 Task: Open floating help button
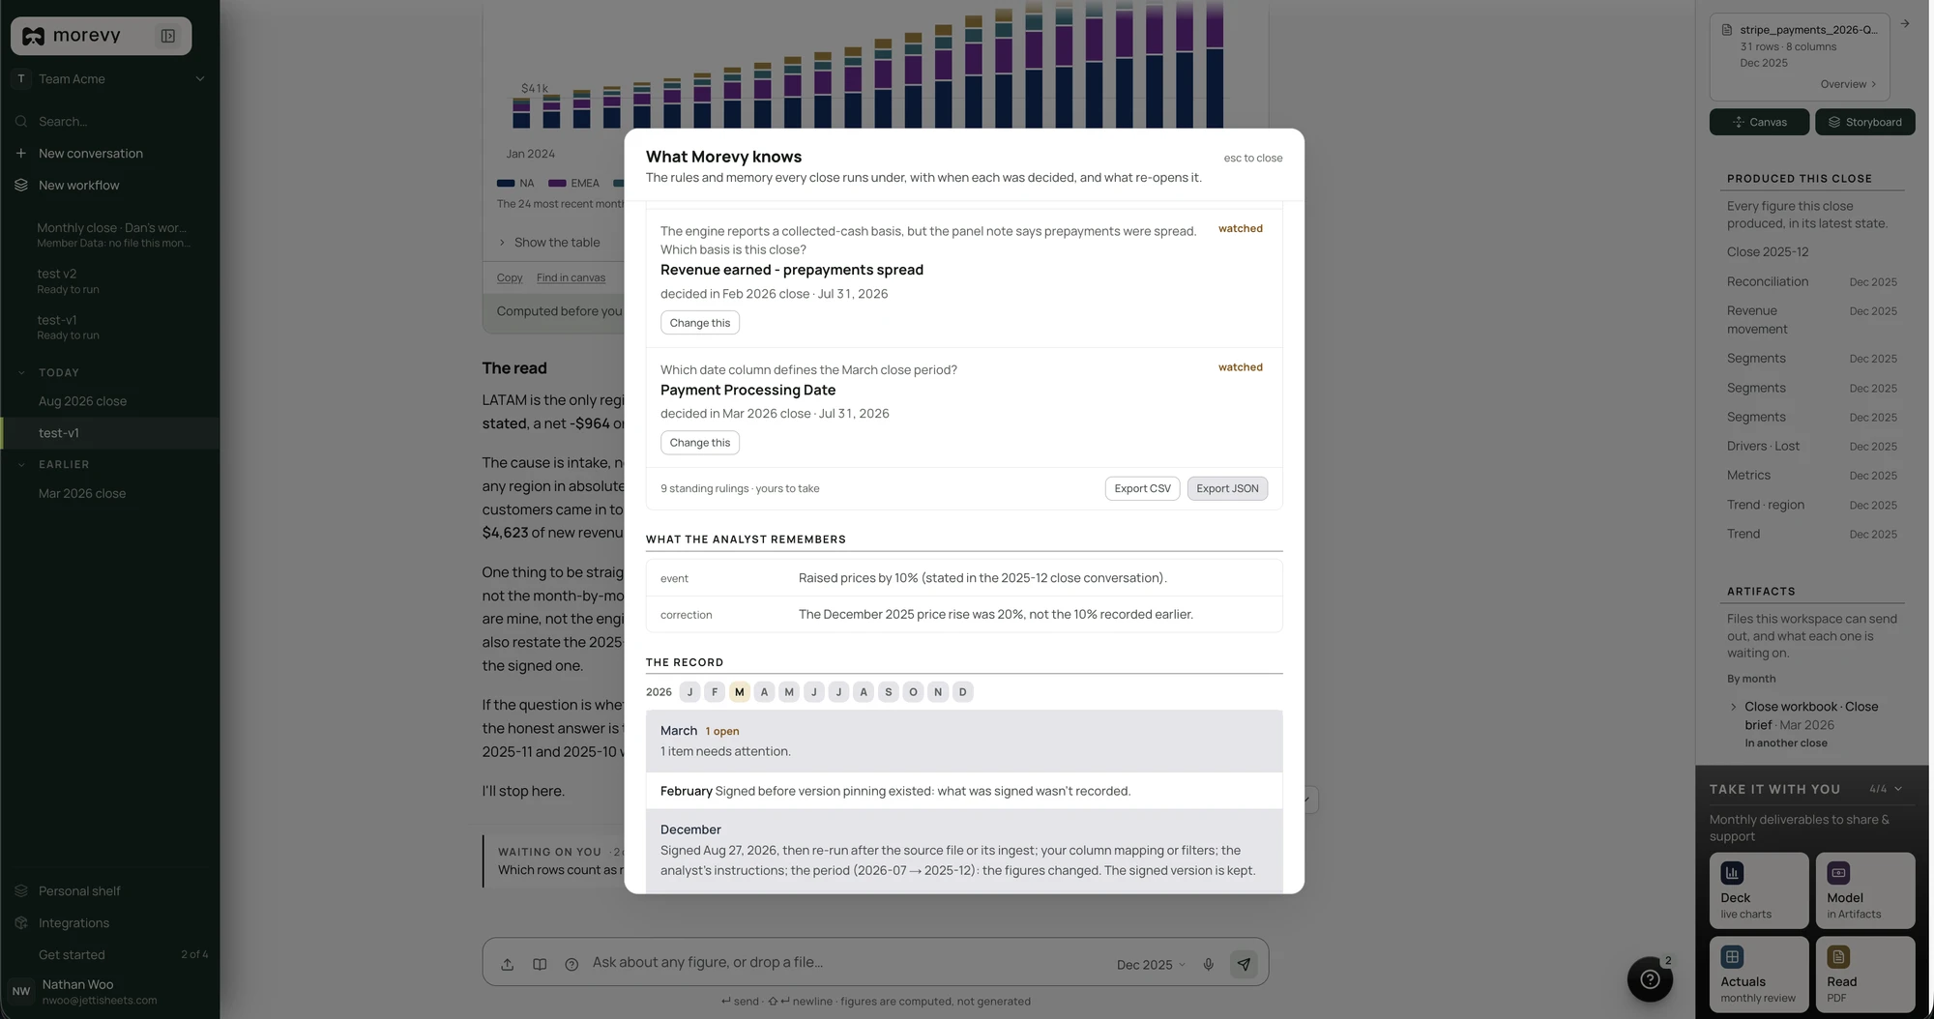[x=1650, y=979]
